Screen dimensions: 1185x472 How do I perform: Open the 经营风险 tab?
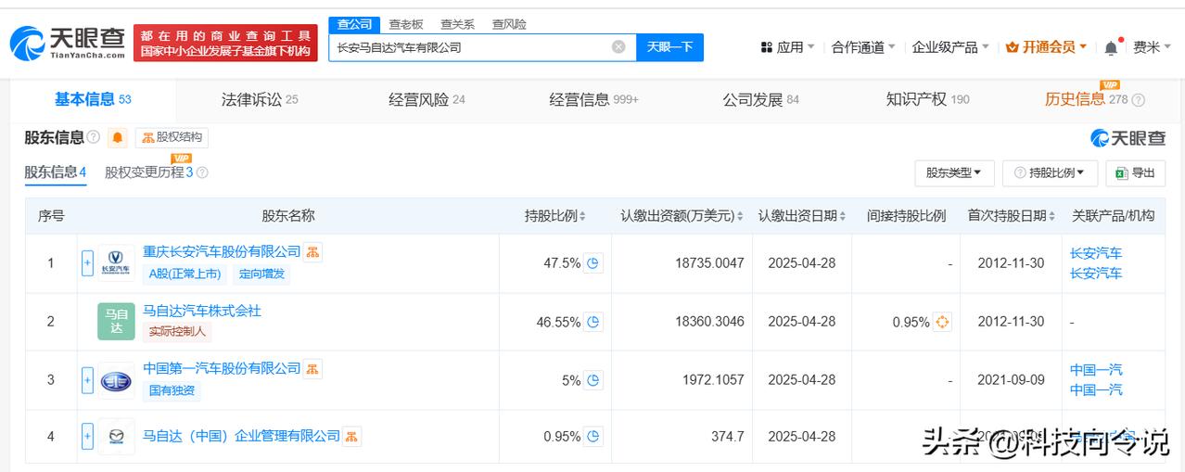(x=427, y=99)
